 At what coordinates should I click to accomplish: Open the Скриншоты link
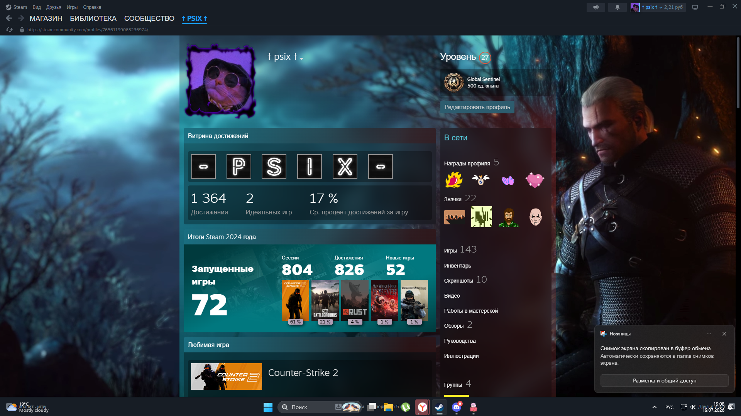coord(465,280)
